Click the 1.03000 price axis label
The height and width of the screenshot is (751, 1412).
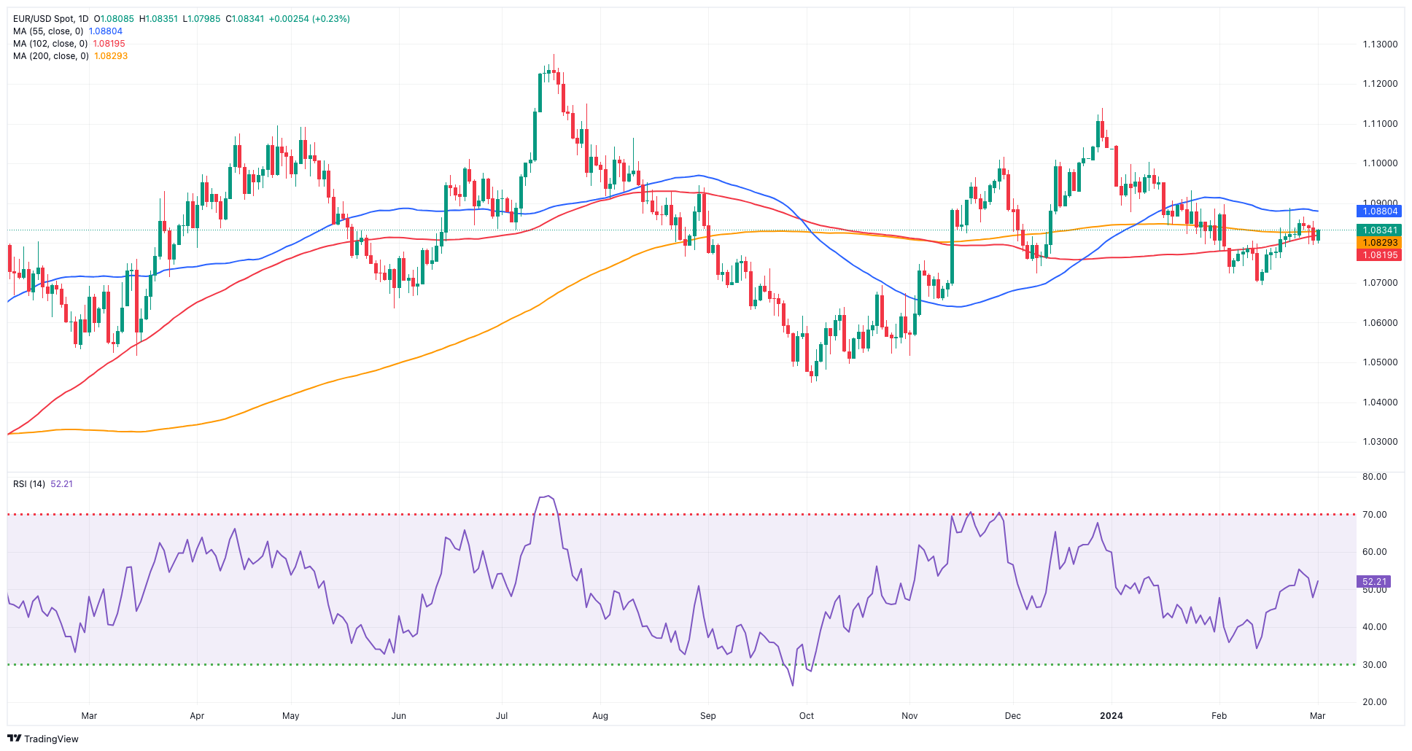(x=1380, y=442)
